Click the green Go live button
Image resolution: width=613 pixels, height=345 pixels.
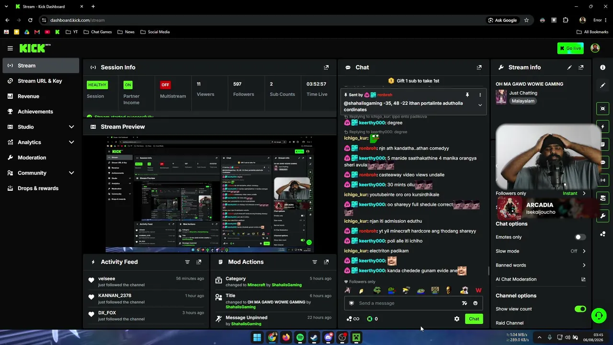(x=570, y=48)
